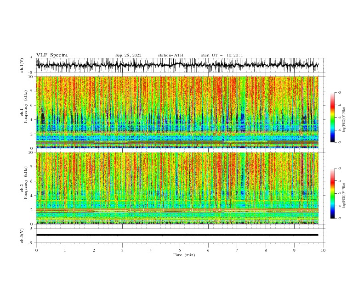Click the blue 3 kHz band in ch.1 spectrogram
The width and height of the screenshot is (364, 281).
[x=177, y=127]
